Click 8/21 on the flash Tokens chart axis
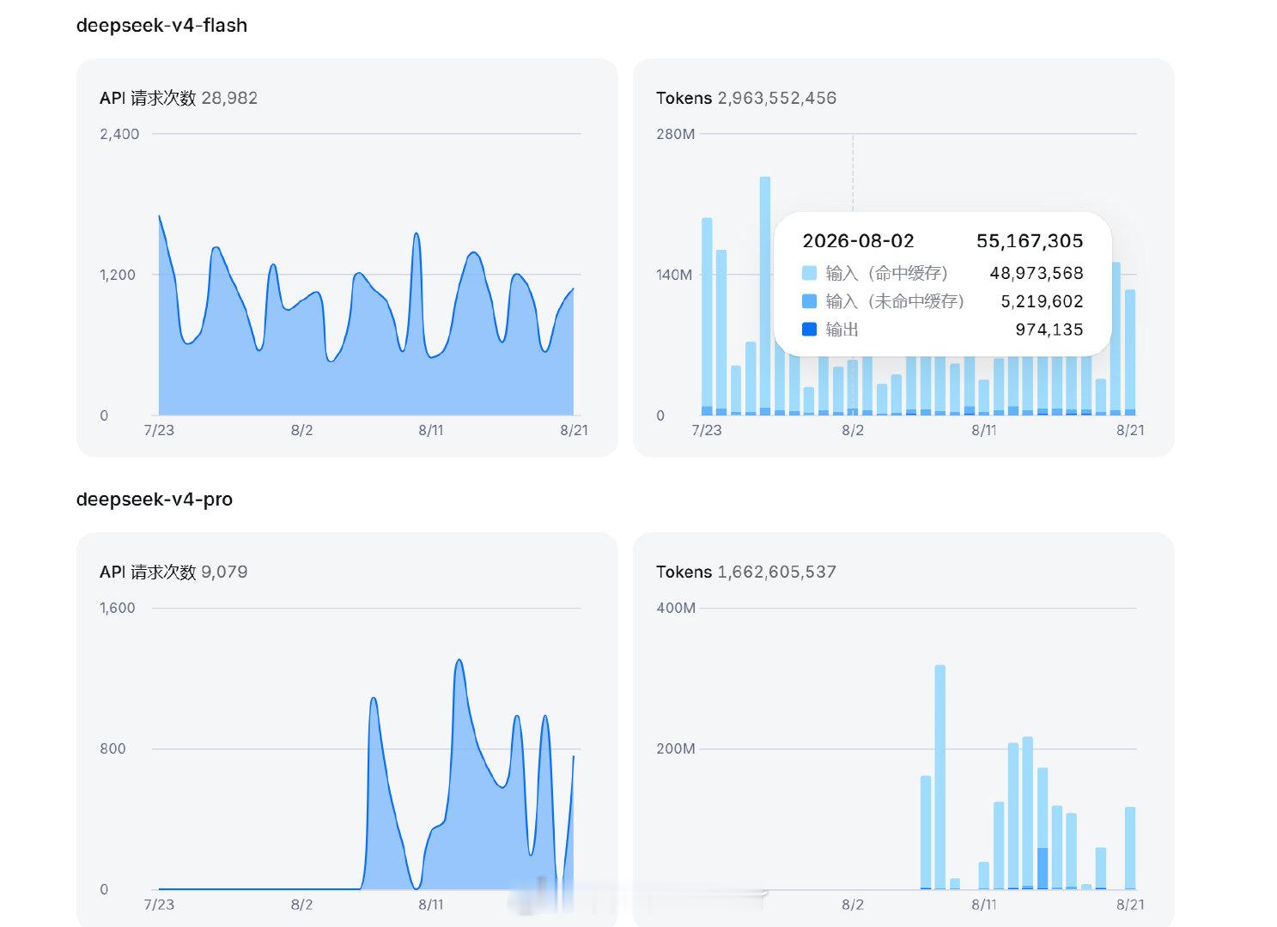 pyautogui.click(x=1130, y=430)
